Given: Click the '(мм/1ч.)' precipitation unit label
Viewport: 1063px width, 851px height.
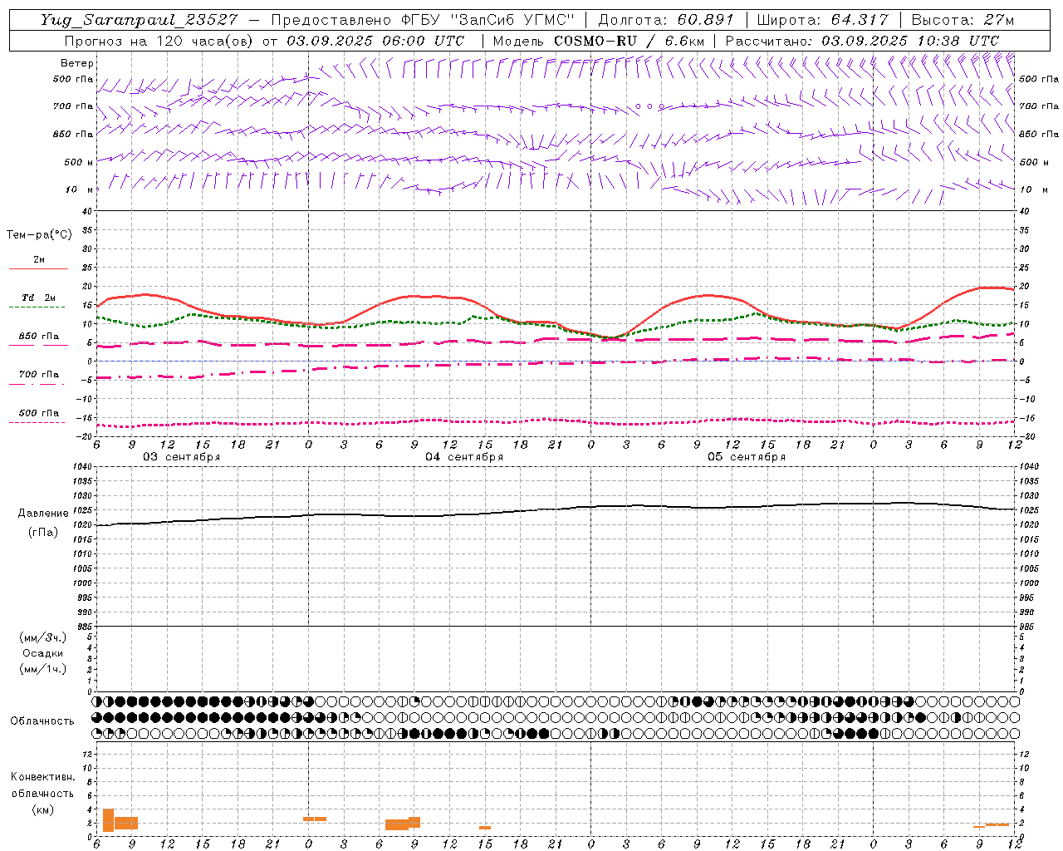Looking at the screenshot, I should [43, 669].
